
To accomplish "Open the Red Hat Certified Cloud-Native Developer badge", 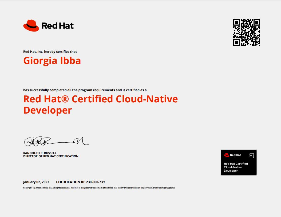I will tap(238, 162).
